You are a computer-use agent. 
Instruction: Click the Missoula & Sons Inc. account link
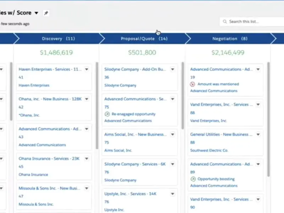(36, 204)
